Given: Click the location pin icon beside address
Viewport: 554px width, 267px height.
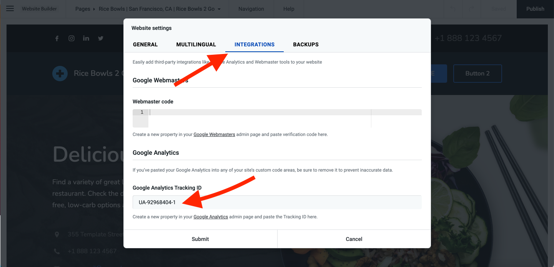Looking at the screenshot, I should coord(57,234).
